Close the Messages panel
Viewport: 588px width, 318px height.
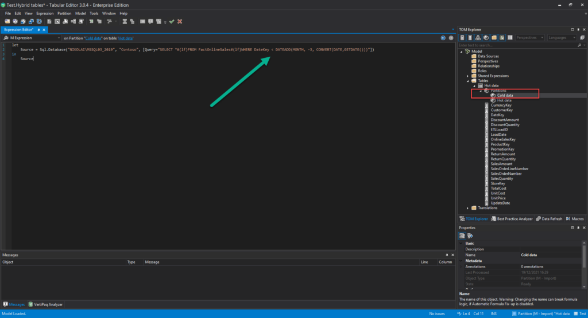click(452, 255)
